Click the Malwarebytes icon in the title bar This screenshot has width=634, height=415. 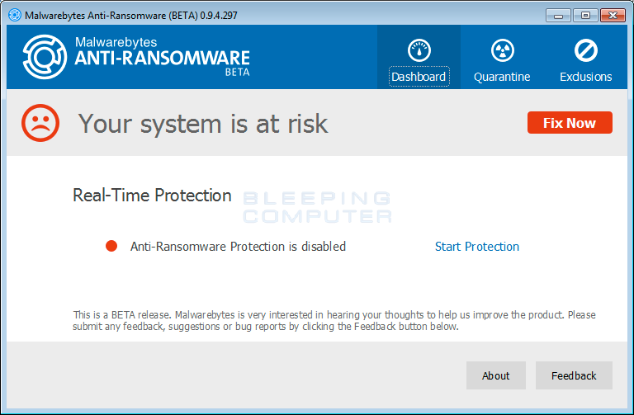14,14
